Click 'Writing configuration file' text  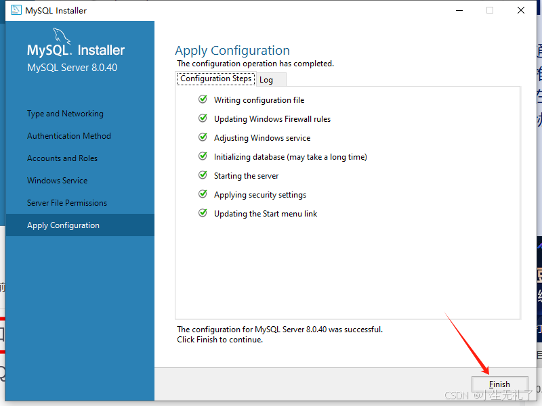[x=259, y=100]
